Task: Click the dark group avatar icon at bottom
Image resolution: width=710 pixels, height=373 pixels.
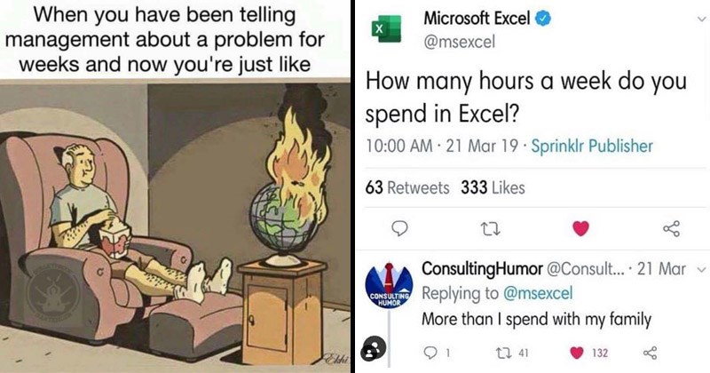Action: coord(373,348)
